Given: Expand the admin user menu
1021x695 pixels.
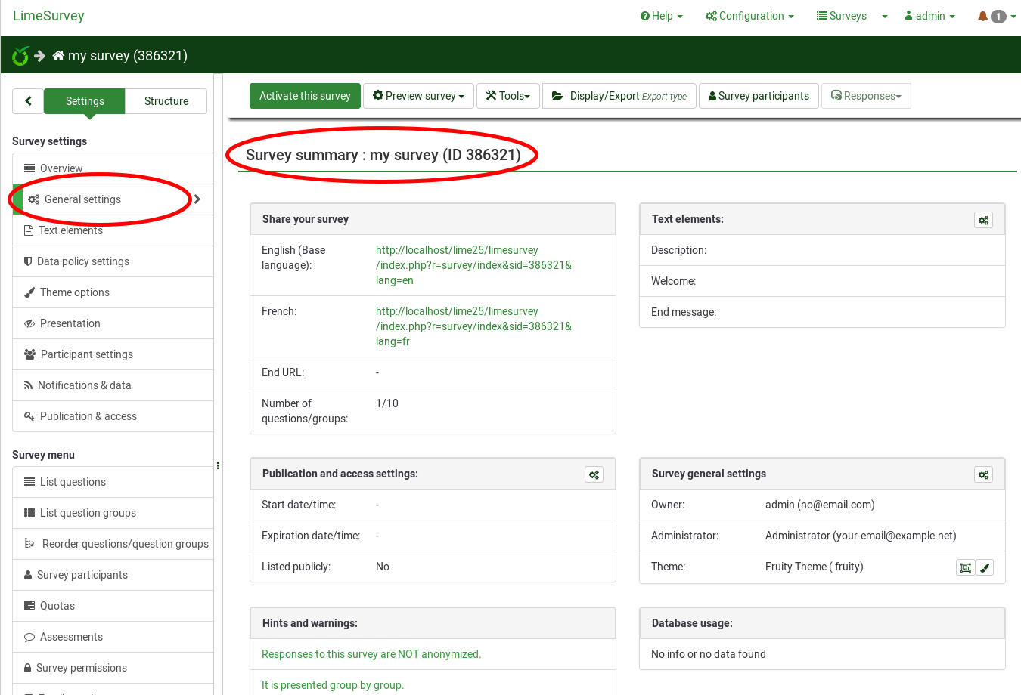Looking at the screenshot, I should click(x=929, y=16).
